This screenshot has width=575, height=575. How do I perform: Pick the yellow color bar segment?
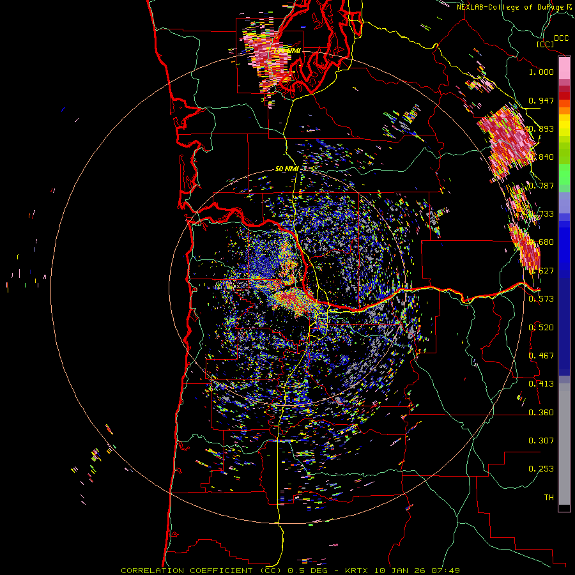click(x=564, y=125)
